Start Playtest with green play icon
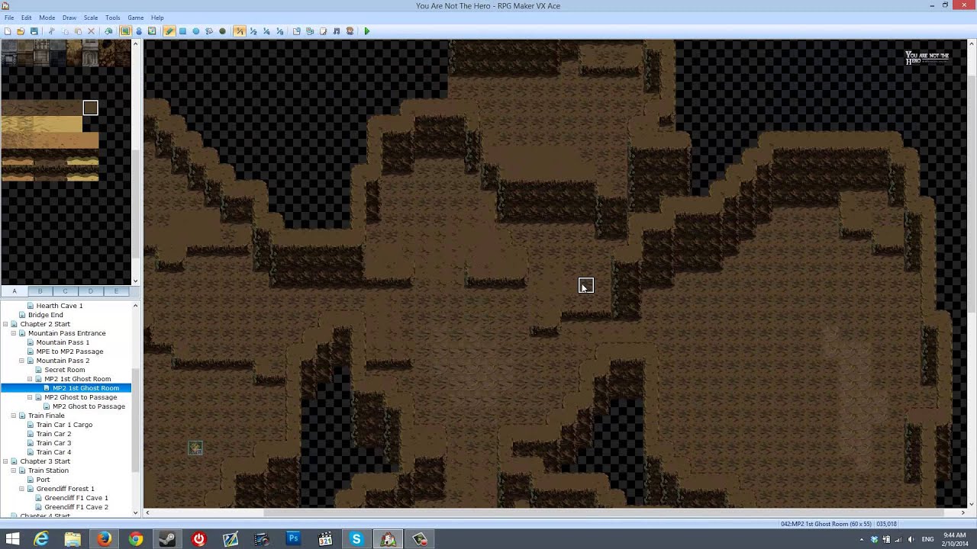 (367, 31)
